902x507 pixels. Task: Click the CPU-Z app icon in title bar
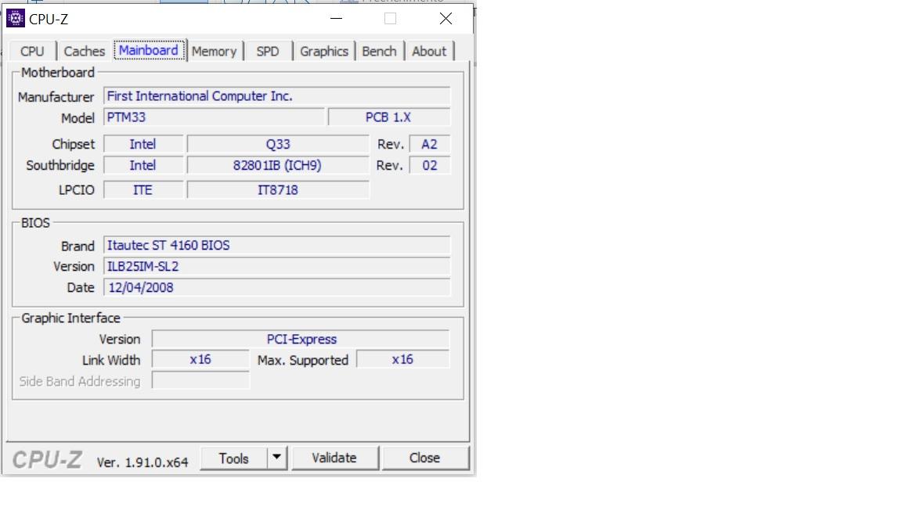click(16, 19)
